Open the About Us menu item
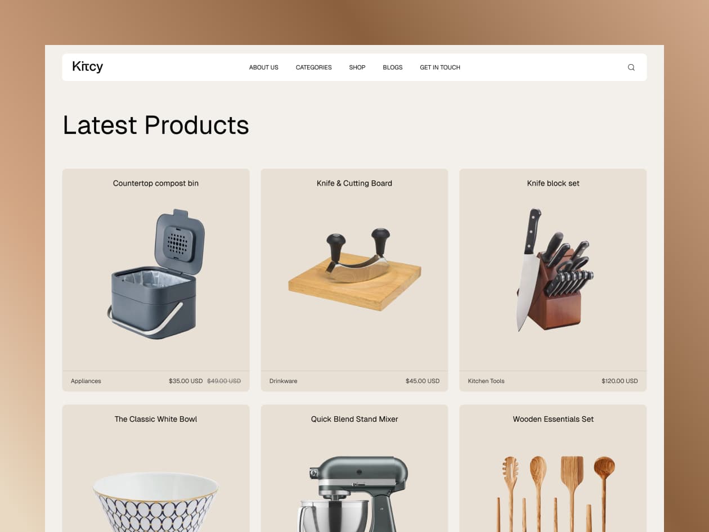 [x=264, y=67]
